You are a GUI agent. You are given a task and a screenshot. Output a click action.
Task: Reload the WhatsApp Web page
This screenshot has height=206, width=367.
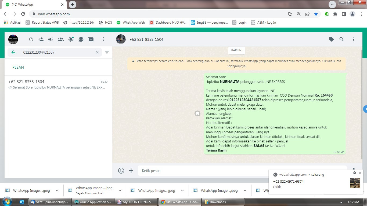tap(23, 14)
